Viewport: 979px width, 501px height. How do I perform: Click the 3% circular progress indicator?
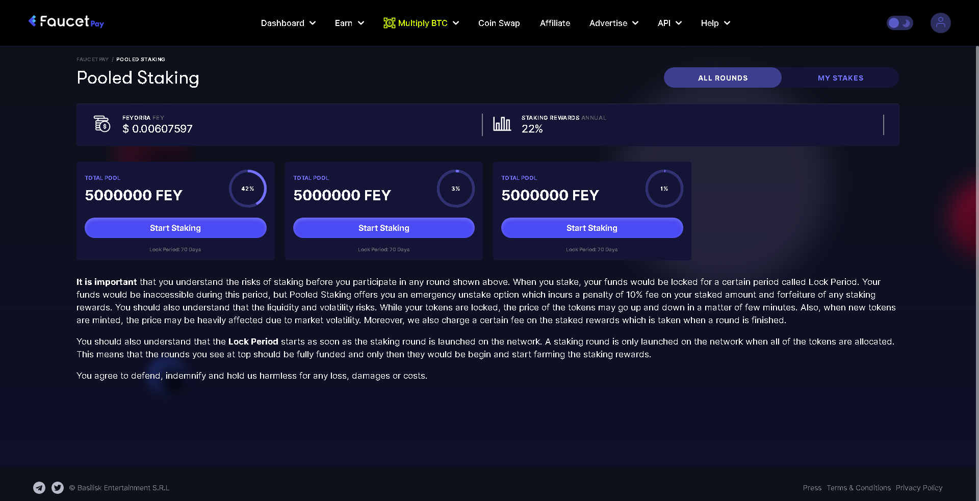click(456, 189)
